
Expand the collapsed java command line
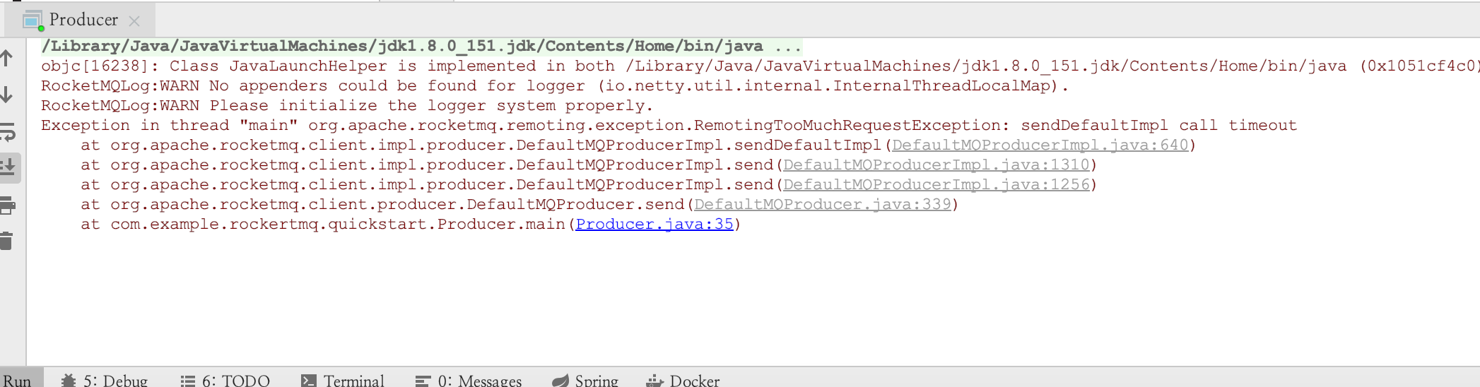pyautogui.click(x=787, y=47)
